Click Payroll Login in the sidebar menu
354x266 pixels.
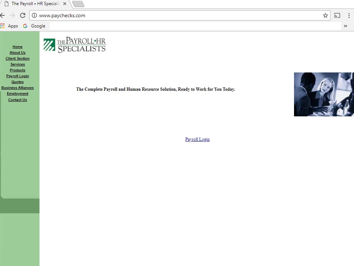pos(18,76)
